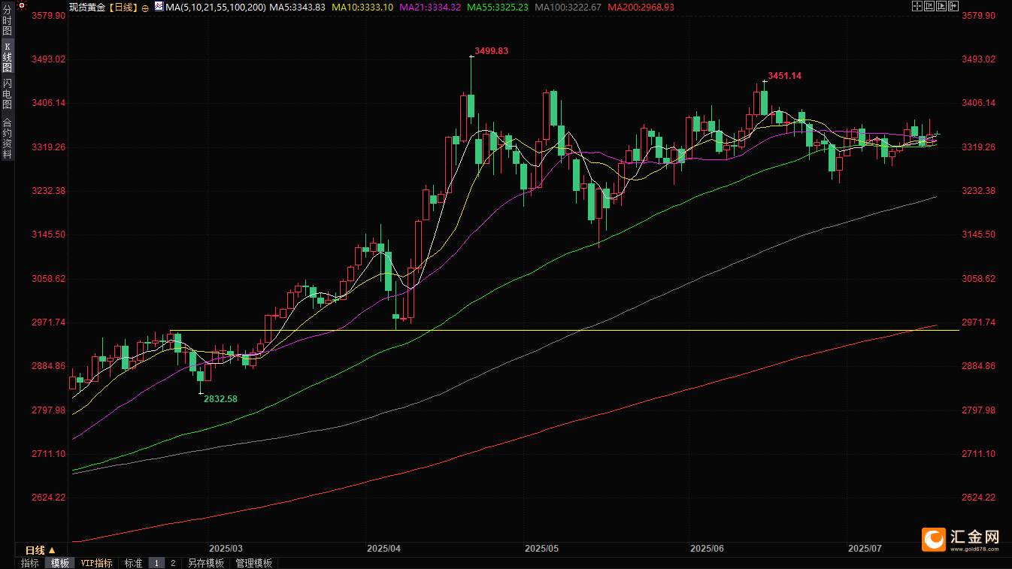
Task: Select the 指标 bottom tab
Action: point(30,563)
